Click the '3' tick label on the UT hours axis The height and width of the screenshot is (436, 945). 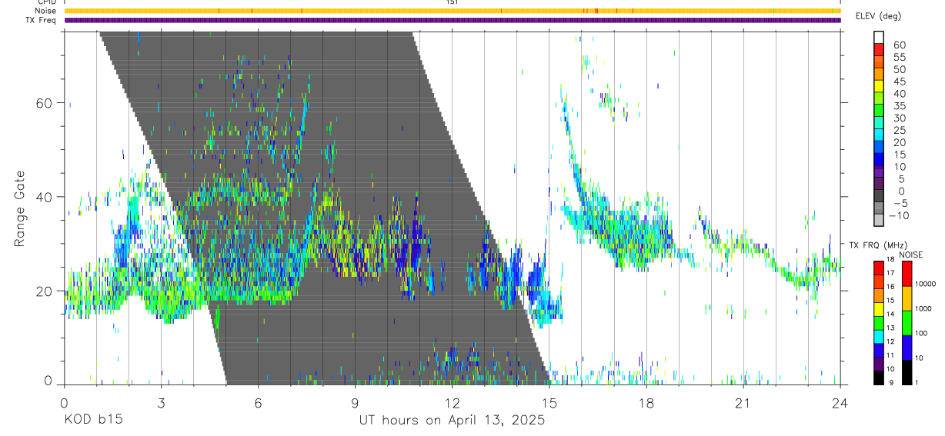point(162,404)
